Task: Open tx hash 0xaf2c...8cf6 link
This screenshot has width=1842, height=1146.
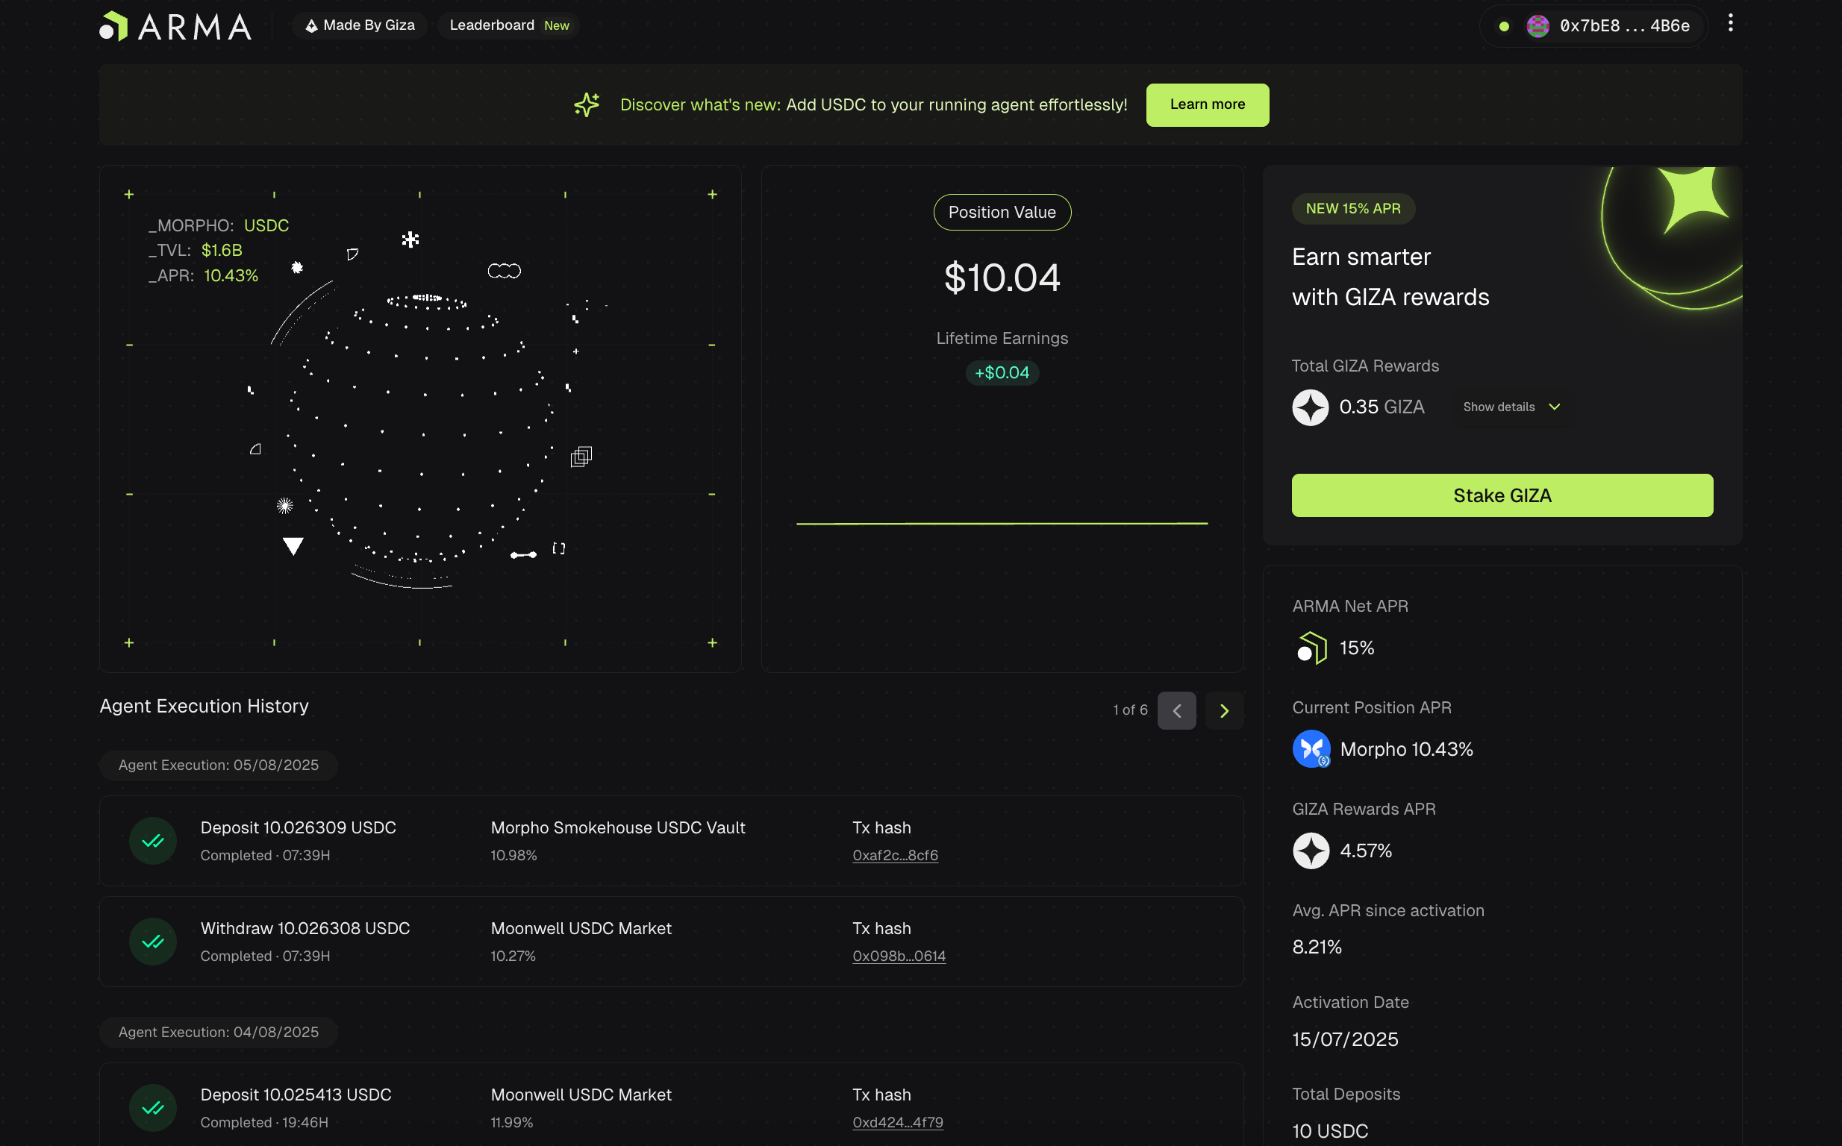Action: 894,855
